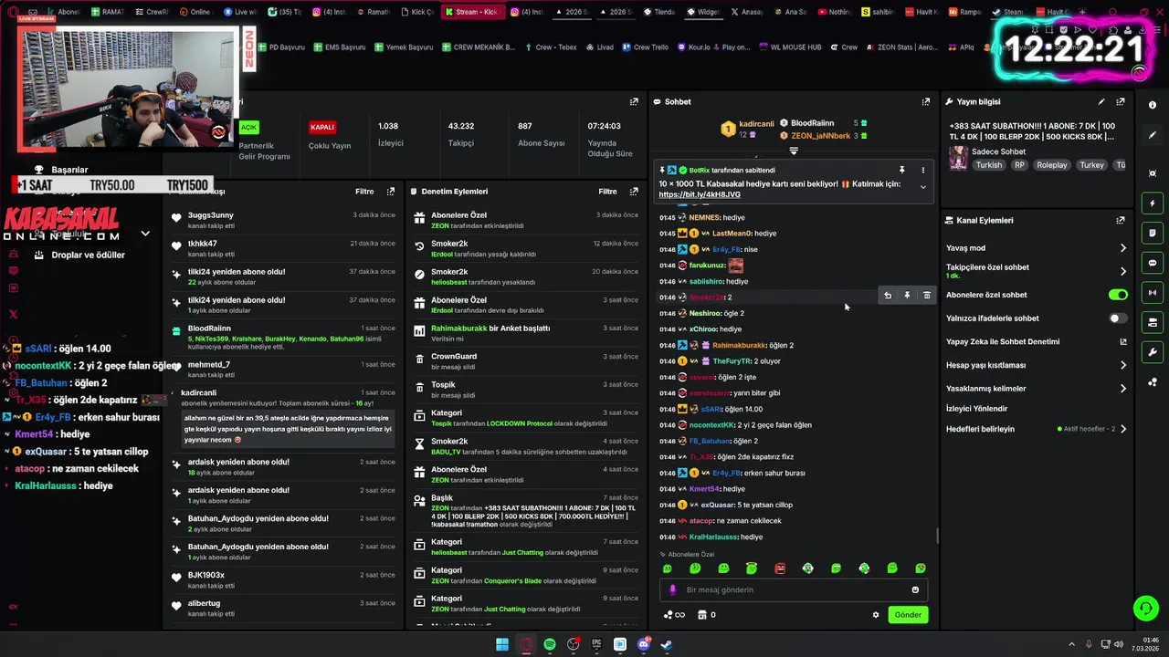1169x657 pixels.
Task: Pin Smoker2k's chat message
Action: pyautogui.click(x=907, y=296)
